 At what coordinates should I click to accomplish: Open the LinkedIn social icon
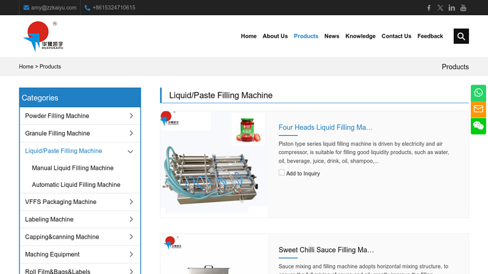click(451, 8)
